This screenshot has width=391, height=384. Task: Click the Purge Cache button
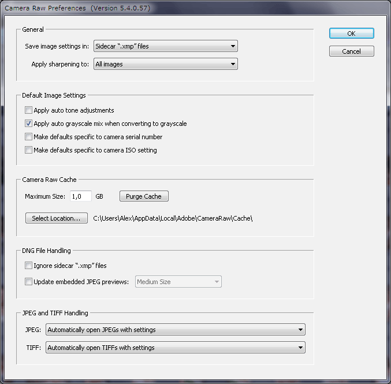144,196
